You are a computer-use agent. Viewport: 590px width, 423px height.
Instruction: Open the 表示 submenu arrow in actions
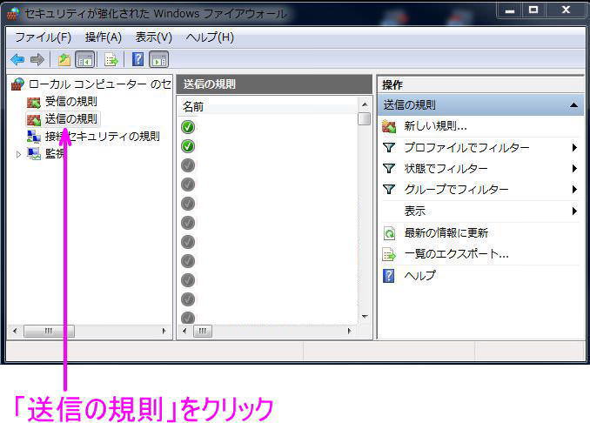click(574, 211)
